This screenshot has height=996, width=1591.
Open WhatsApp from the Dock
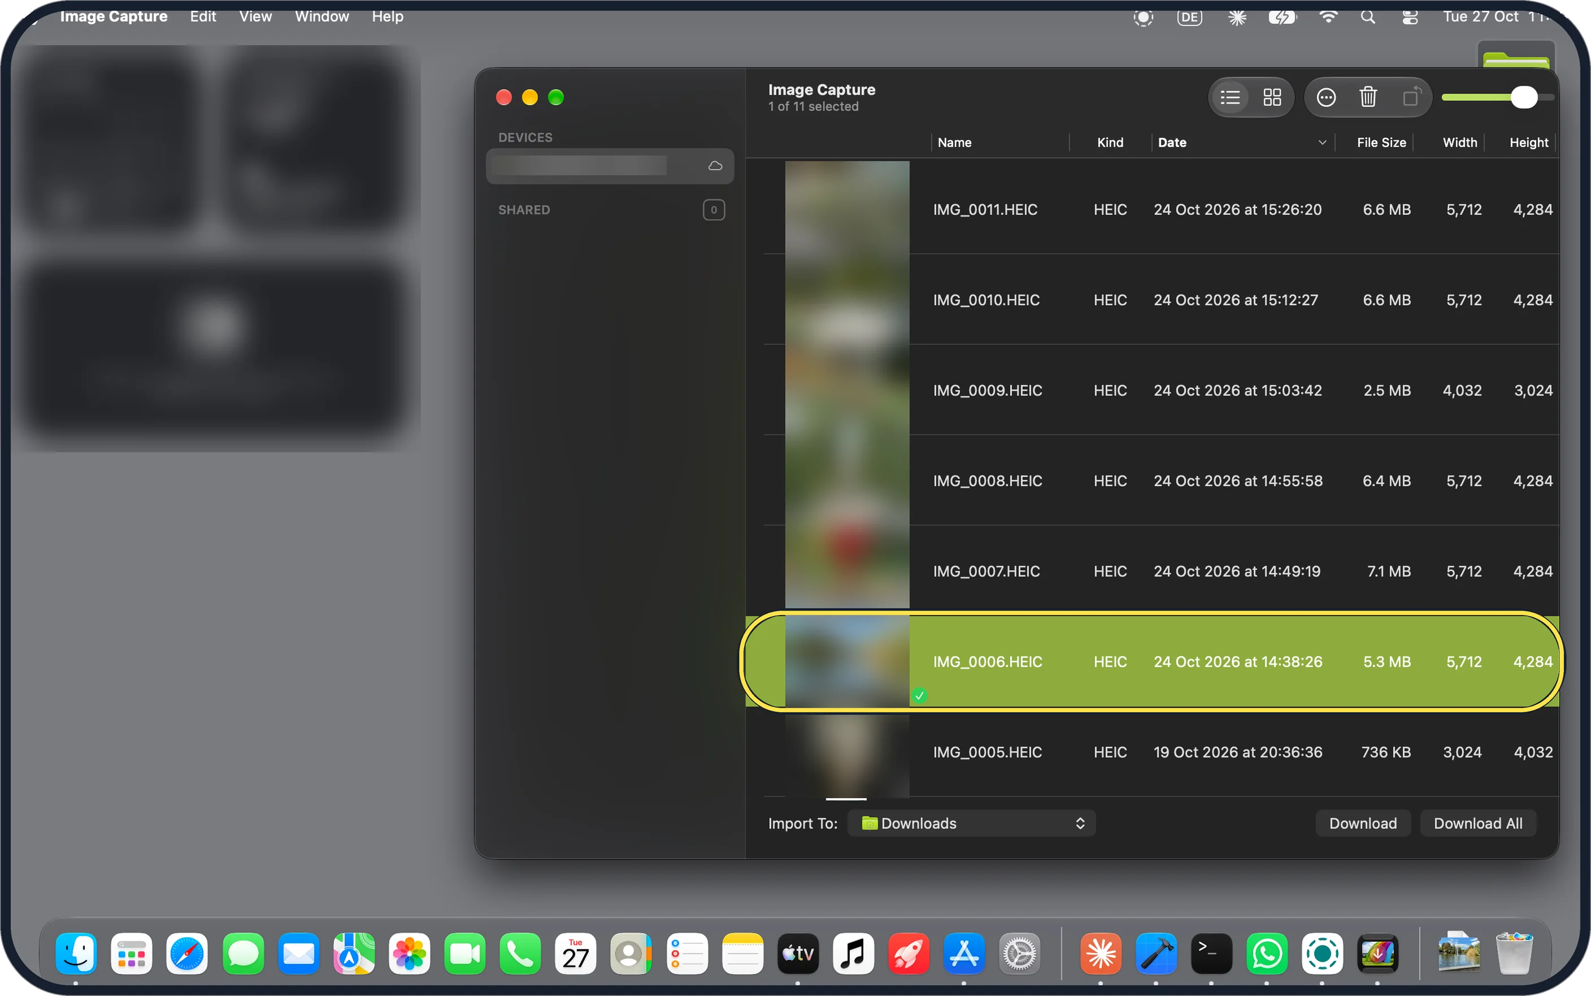pyautogui.click(x=1267, y=954)
